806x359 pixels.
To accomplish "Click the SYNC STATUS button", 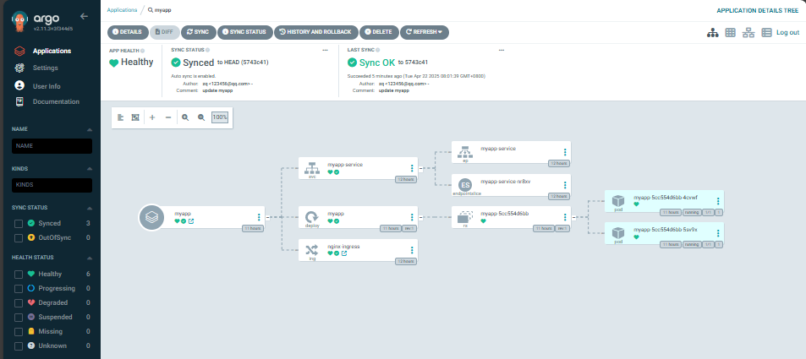I will coord(244,32).
